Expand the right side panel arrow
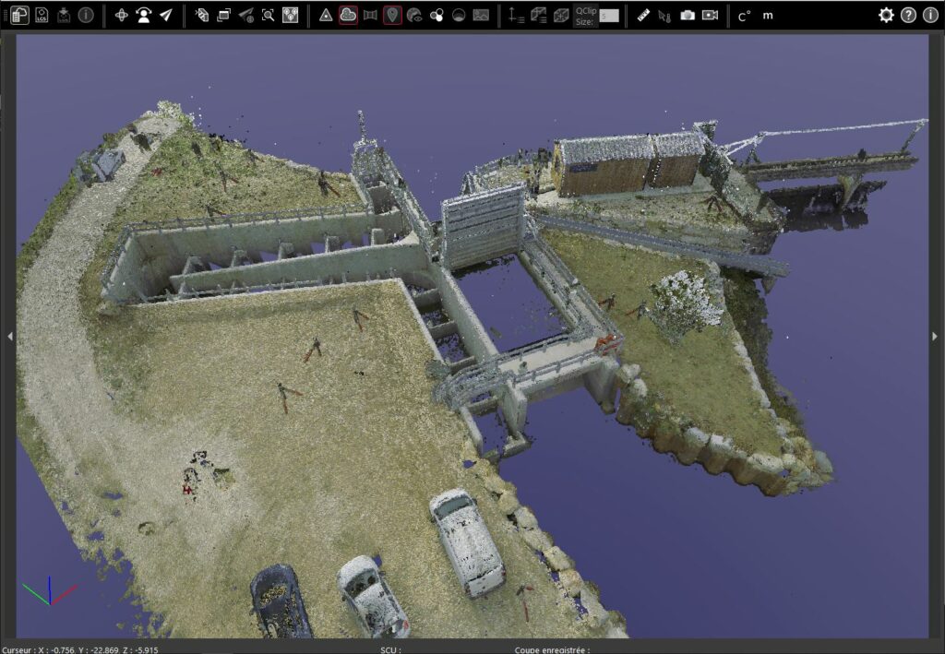 (935, 337)
